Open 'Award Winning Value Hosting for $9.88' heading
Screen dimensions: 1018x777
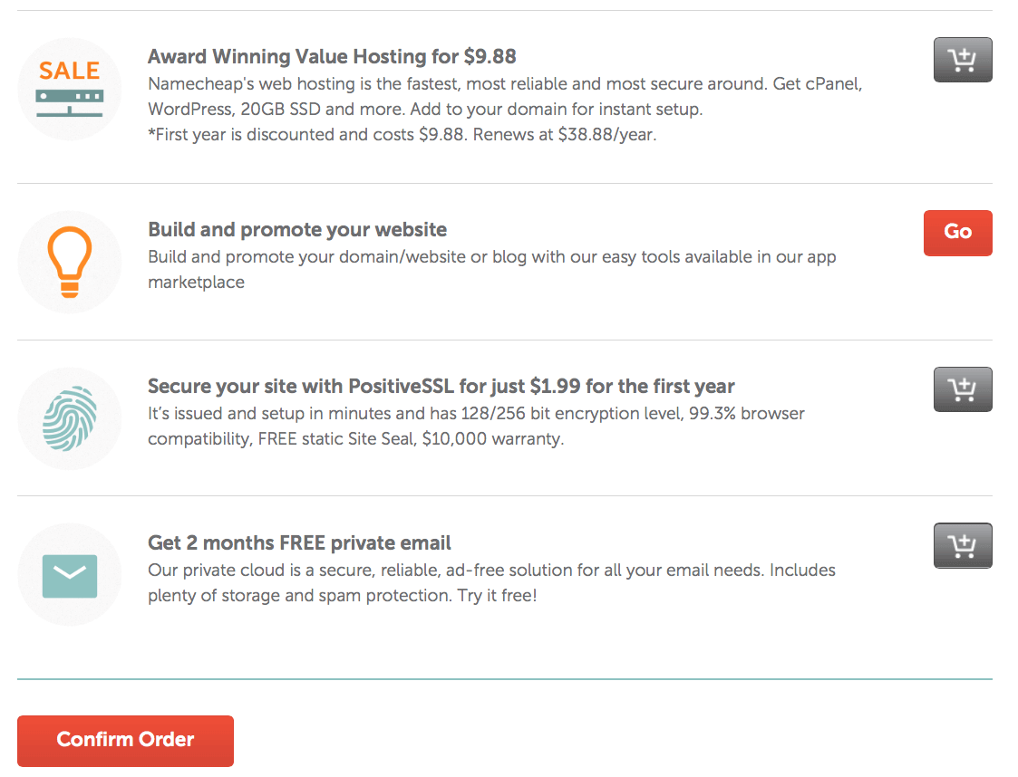point(332,56)
